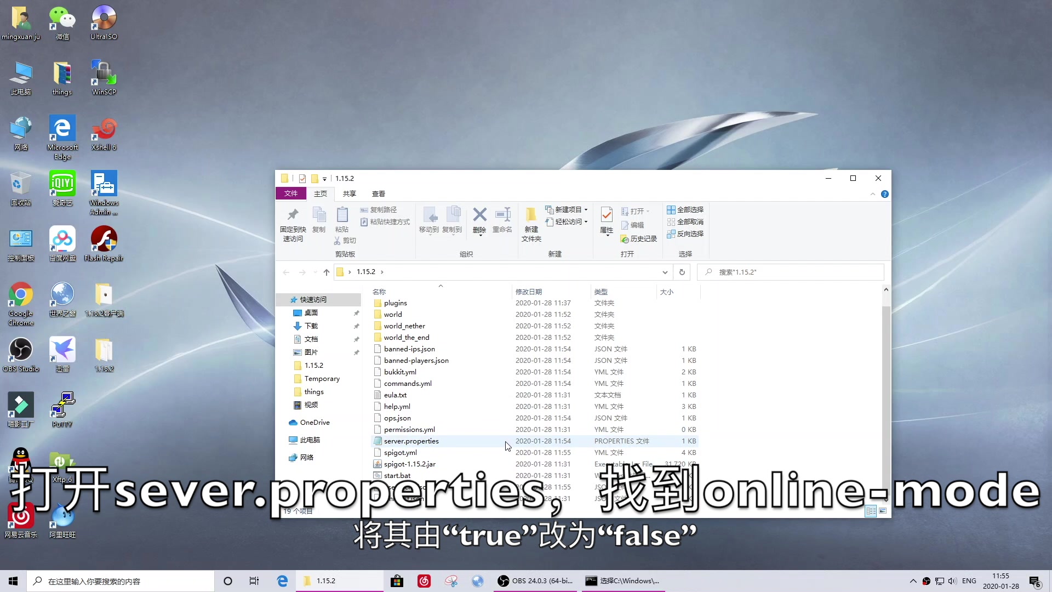Expand the world_nether folder
This screenshot has width=1052, height=592.
click(404, 325)
